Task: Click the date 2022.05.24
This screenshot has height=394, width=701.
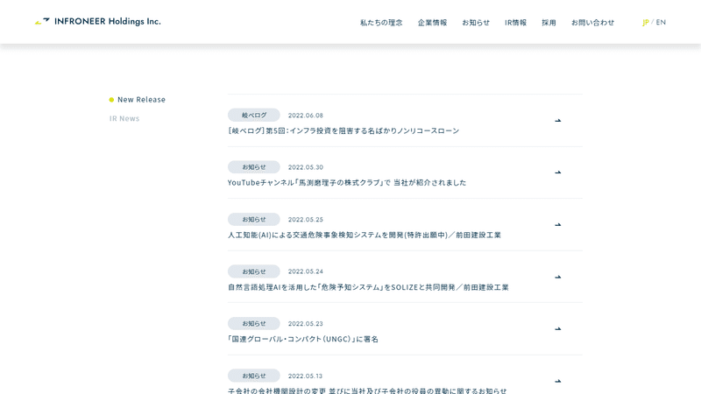Action: [306, 271]
